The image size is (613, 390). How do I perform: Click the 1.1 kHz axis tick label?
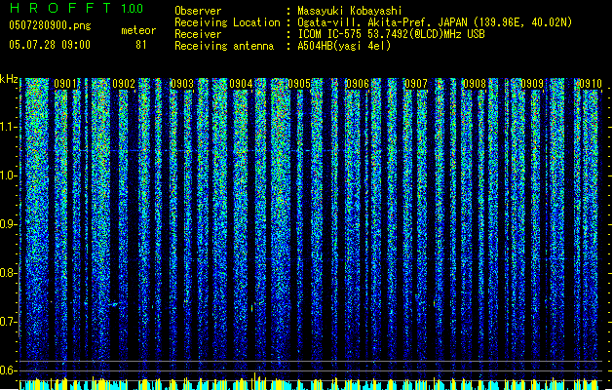click(9, 127)
